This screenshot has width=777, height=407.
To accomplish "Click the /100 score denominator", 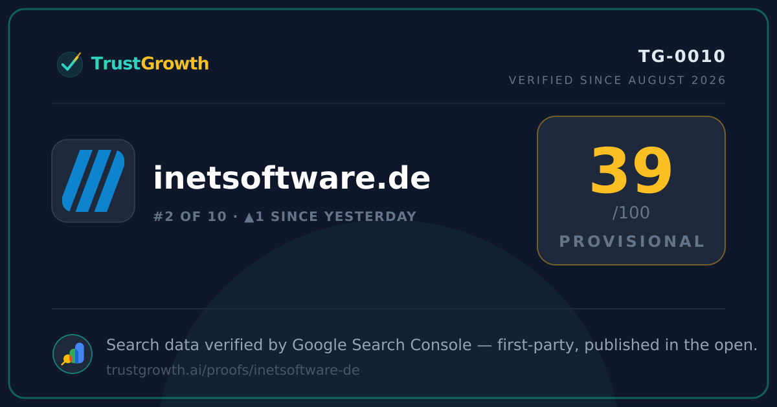I will tap(631, 213).
